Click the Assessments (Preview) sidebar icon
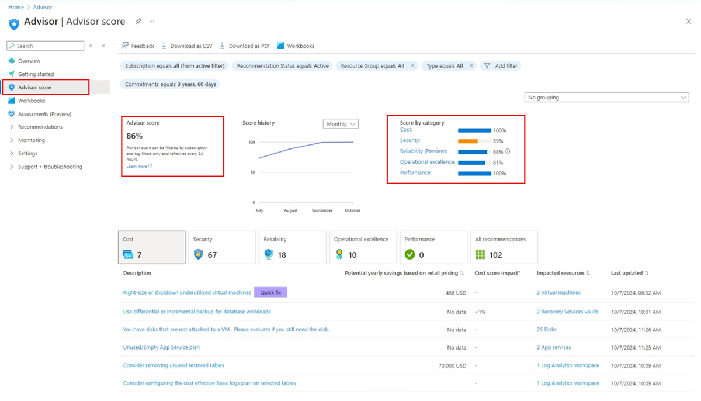 (x=12, y=113)
